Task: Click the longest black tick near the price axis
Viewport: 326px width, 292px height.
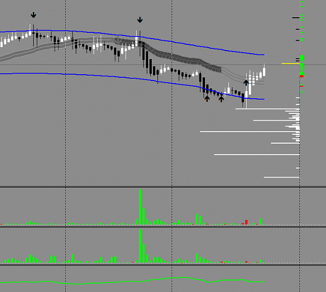Action: tap(296, 18)
